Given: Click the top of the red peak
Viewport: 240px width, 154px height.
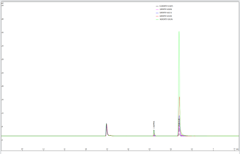Looking at the screenshot, I should tap(179, 97).
